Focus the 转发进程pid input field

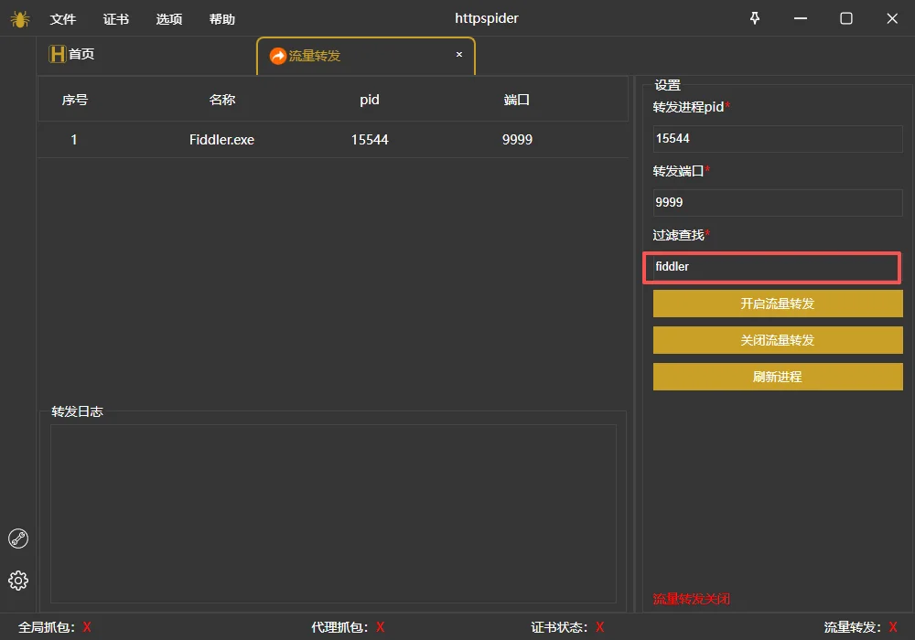[x=777, y=139]
